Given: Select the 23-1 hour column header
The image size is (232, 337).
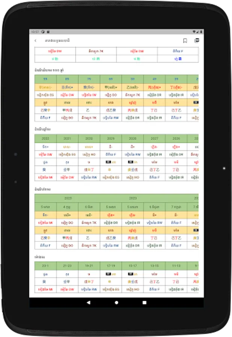Looking at the screenshot, I should [45, 266].
